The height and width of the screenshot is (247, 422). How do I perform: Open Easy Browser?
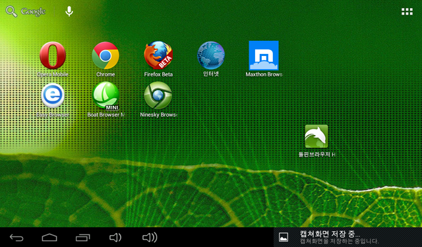(x=53, y=96)
